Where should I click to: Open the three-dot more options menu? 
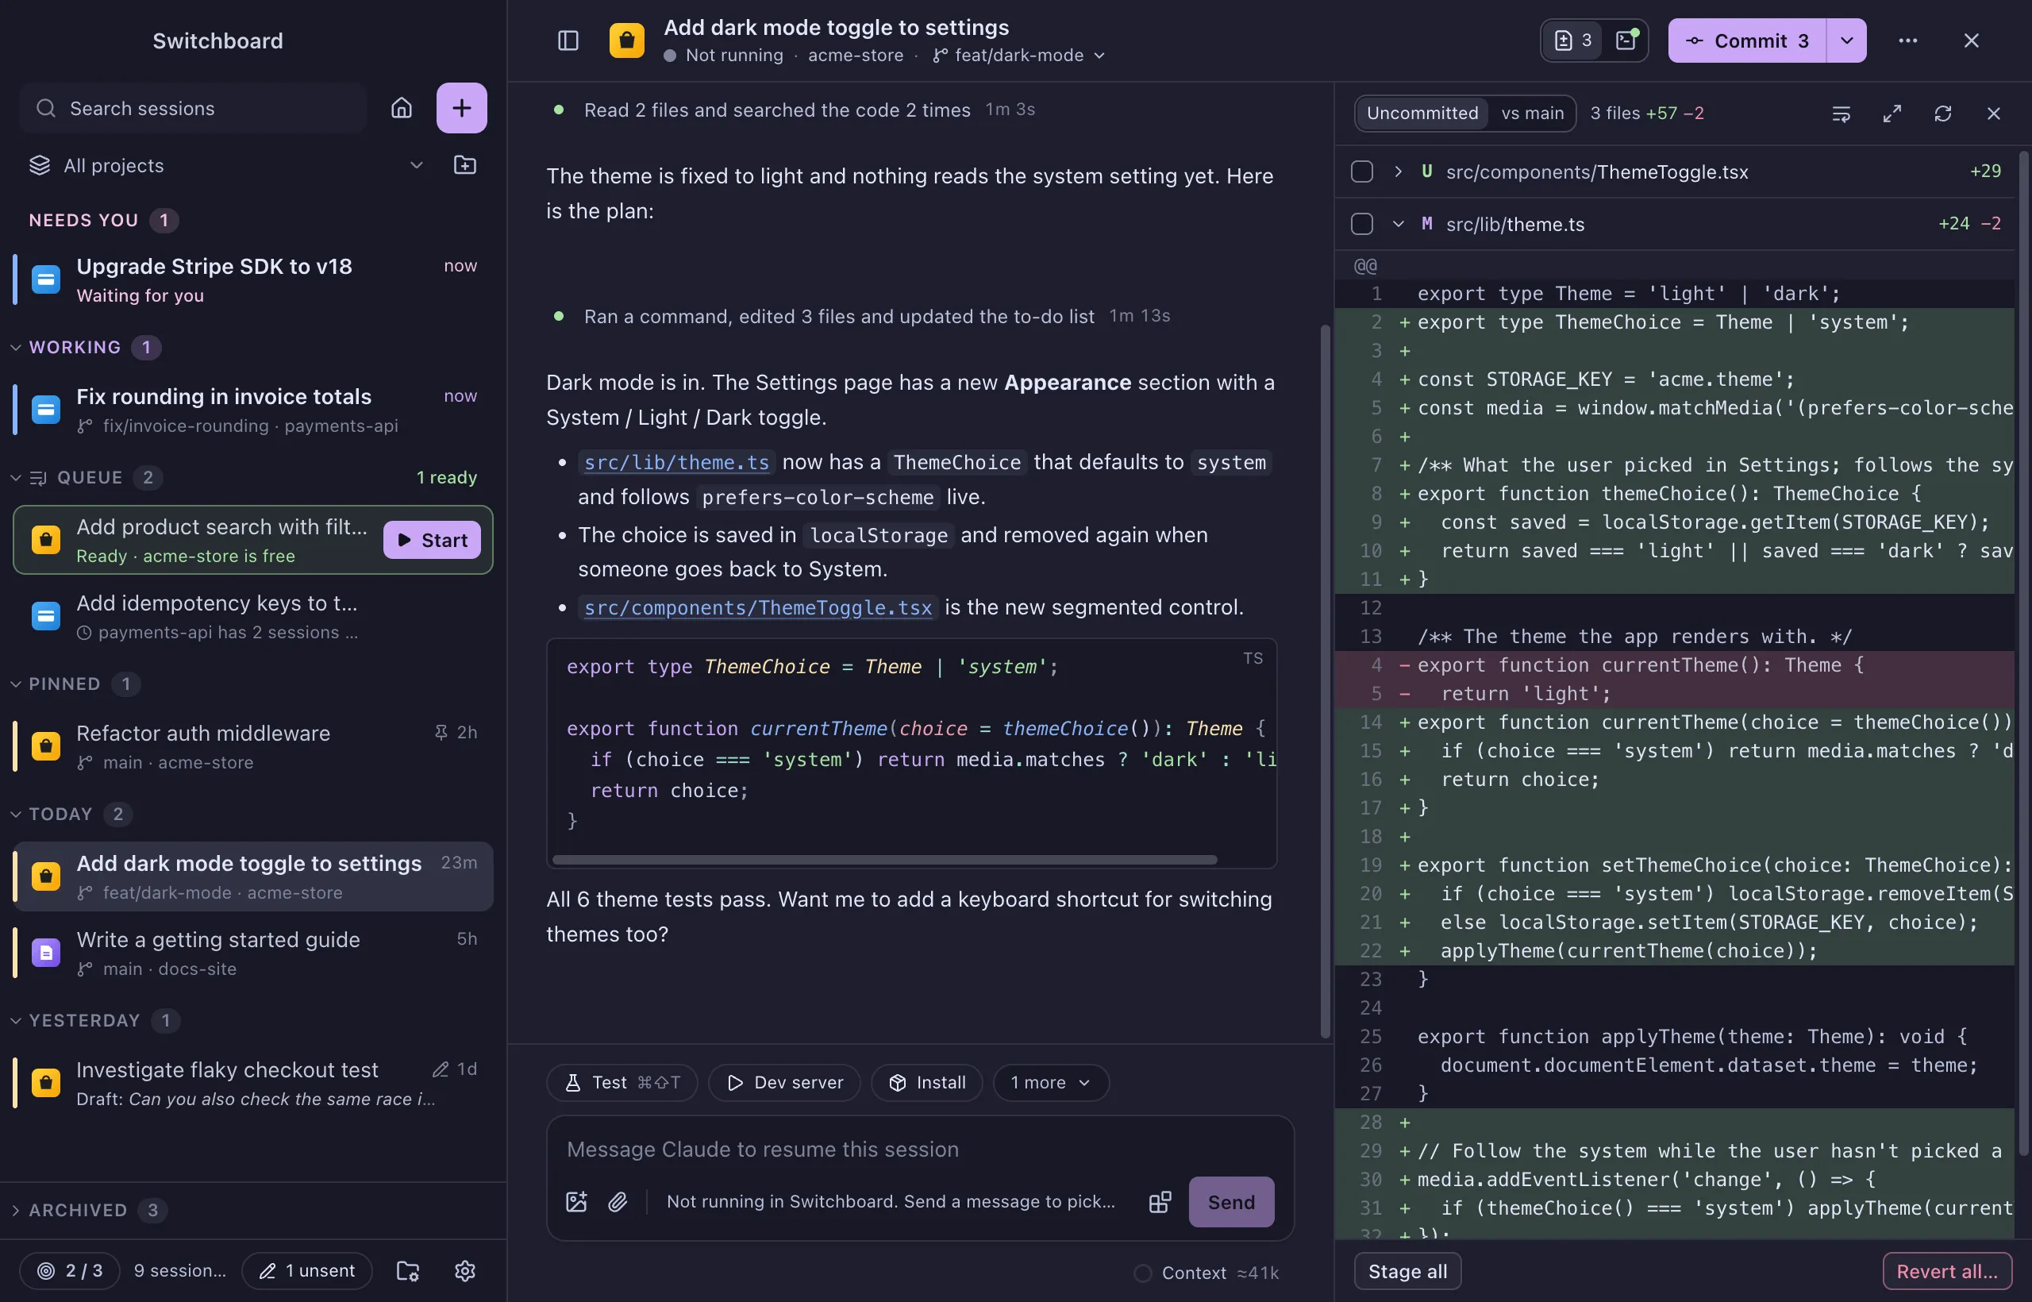1907,40
